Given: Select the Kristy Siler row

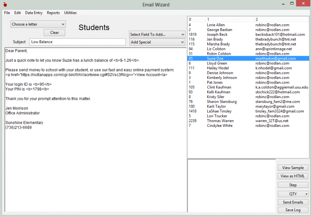Looking at the screenshot, I should [248, 97].
